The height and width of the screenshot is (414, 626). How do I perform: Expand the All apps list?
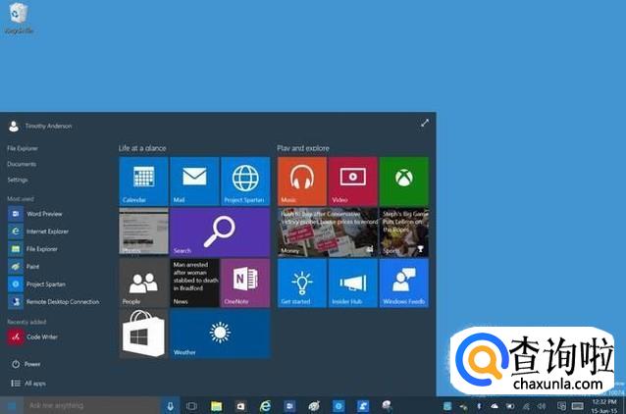(x=35, y=383)
